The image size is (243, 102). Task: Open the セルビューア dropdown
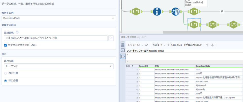tap(159, 45)
